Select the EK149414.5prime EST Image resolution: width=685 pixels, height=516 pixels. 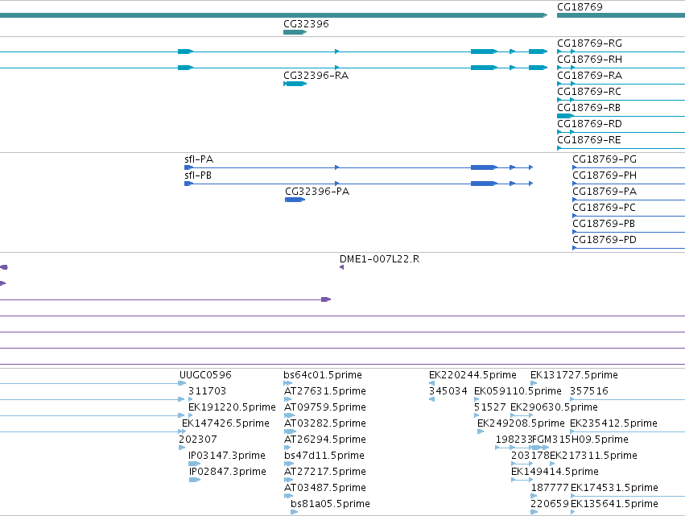point(555,472)
